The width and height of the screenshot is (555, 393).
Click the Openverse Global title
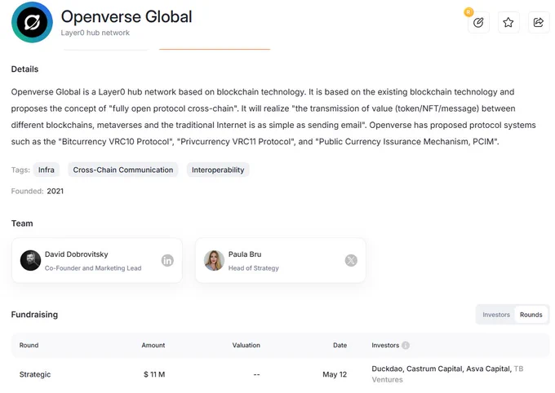[127, 16]
